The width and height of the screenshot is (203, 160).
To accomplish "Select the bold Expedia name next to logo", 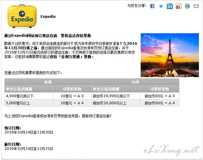I will (x=48, y=17).
